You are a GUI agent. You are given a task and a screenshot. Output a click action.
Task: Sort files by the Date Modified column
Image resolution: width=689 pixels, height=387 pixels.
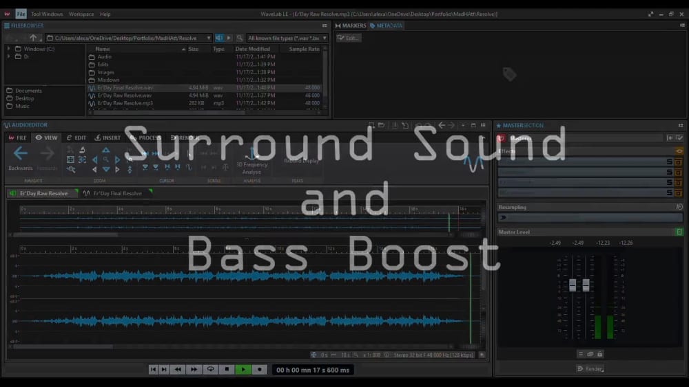[x=253, y=49]
